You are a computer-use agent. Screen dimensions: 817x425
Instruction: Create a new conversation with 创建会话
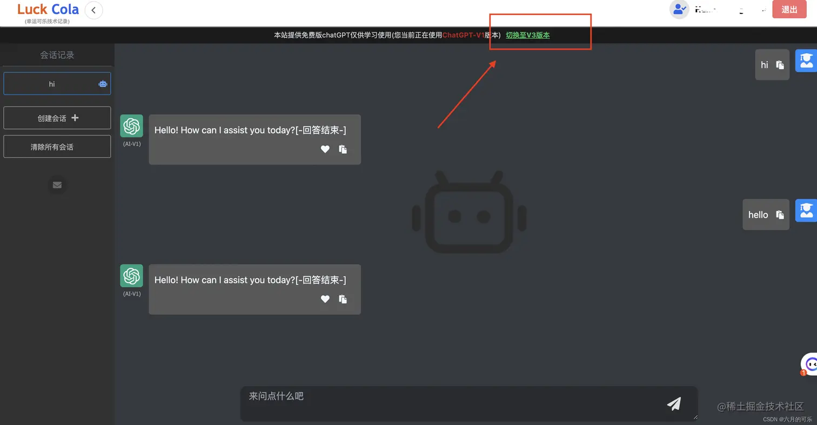pyautogui.click(x=57, y=118)
